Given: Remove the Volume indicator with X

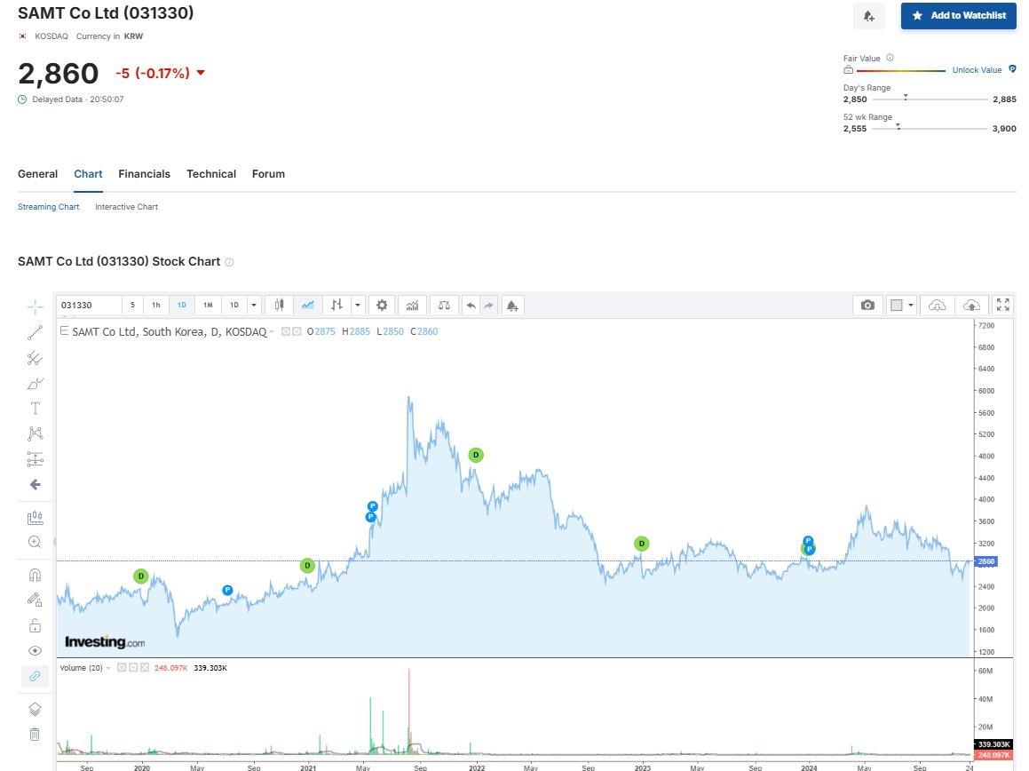Looking at the screenshot, I should click(145, 667).
